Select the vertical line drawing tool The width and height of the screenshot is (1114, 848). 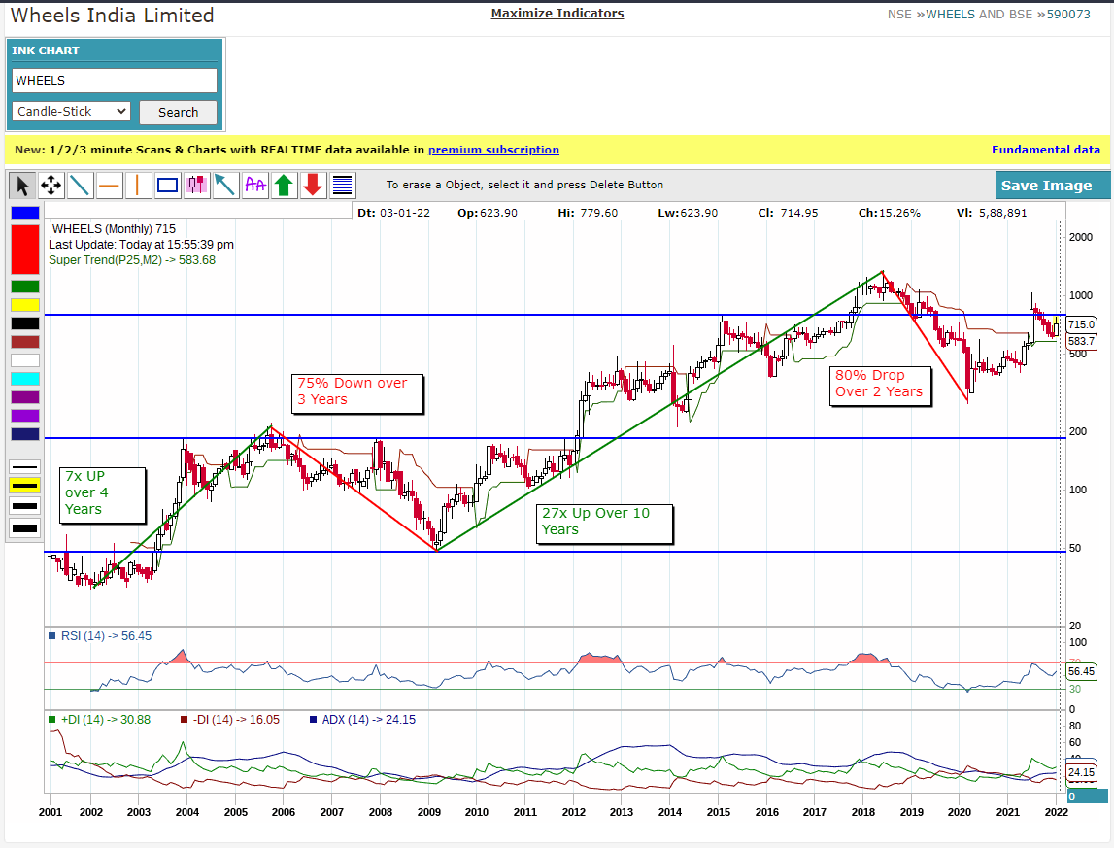coord(138,186)
